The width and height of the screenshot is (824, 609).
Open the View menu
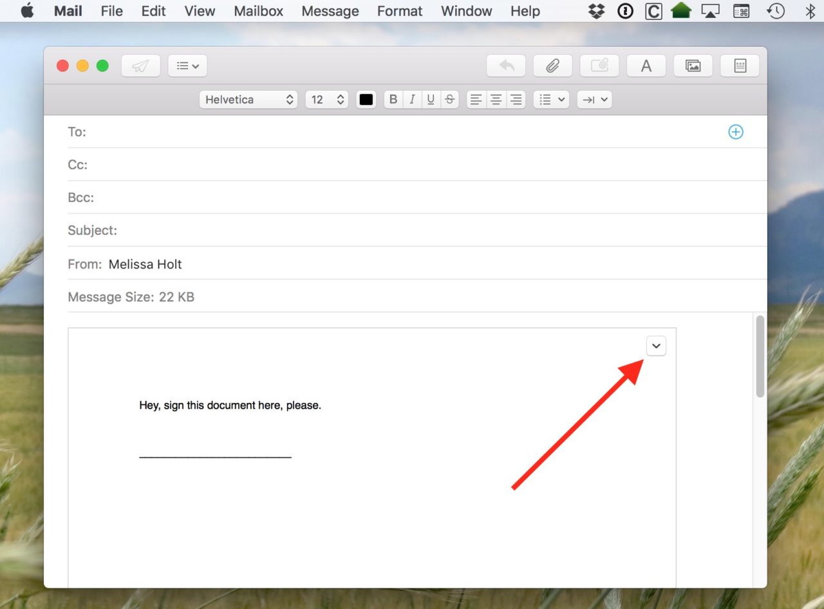(200, 11)
